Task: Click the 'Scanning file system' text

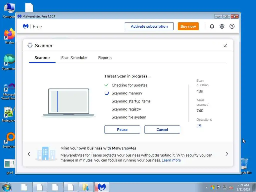Action: [x=129, y=117]
